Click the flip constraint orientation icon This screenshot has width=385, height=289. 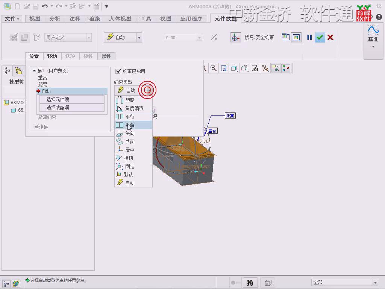214,37
